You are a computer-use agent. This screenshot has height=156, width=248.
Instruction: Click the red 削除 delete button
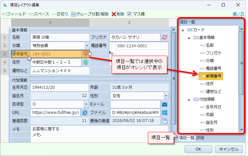click(118, 14)
